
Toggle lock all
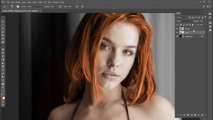click(x=193, y=25)
